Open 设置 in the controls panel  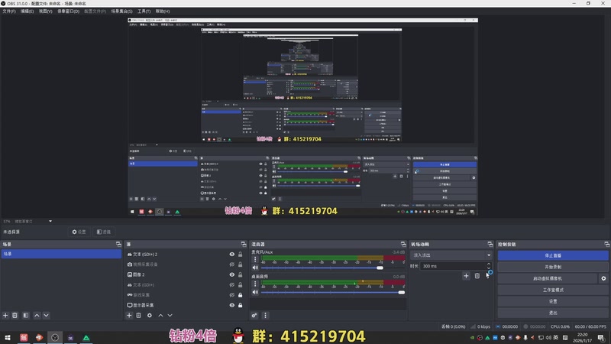[x=553, y=301]
